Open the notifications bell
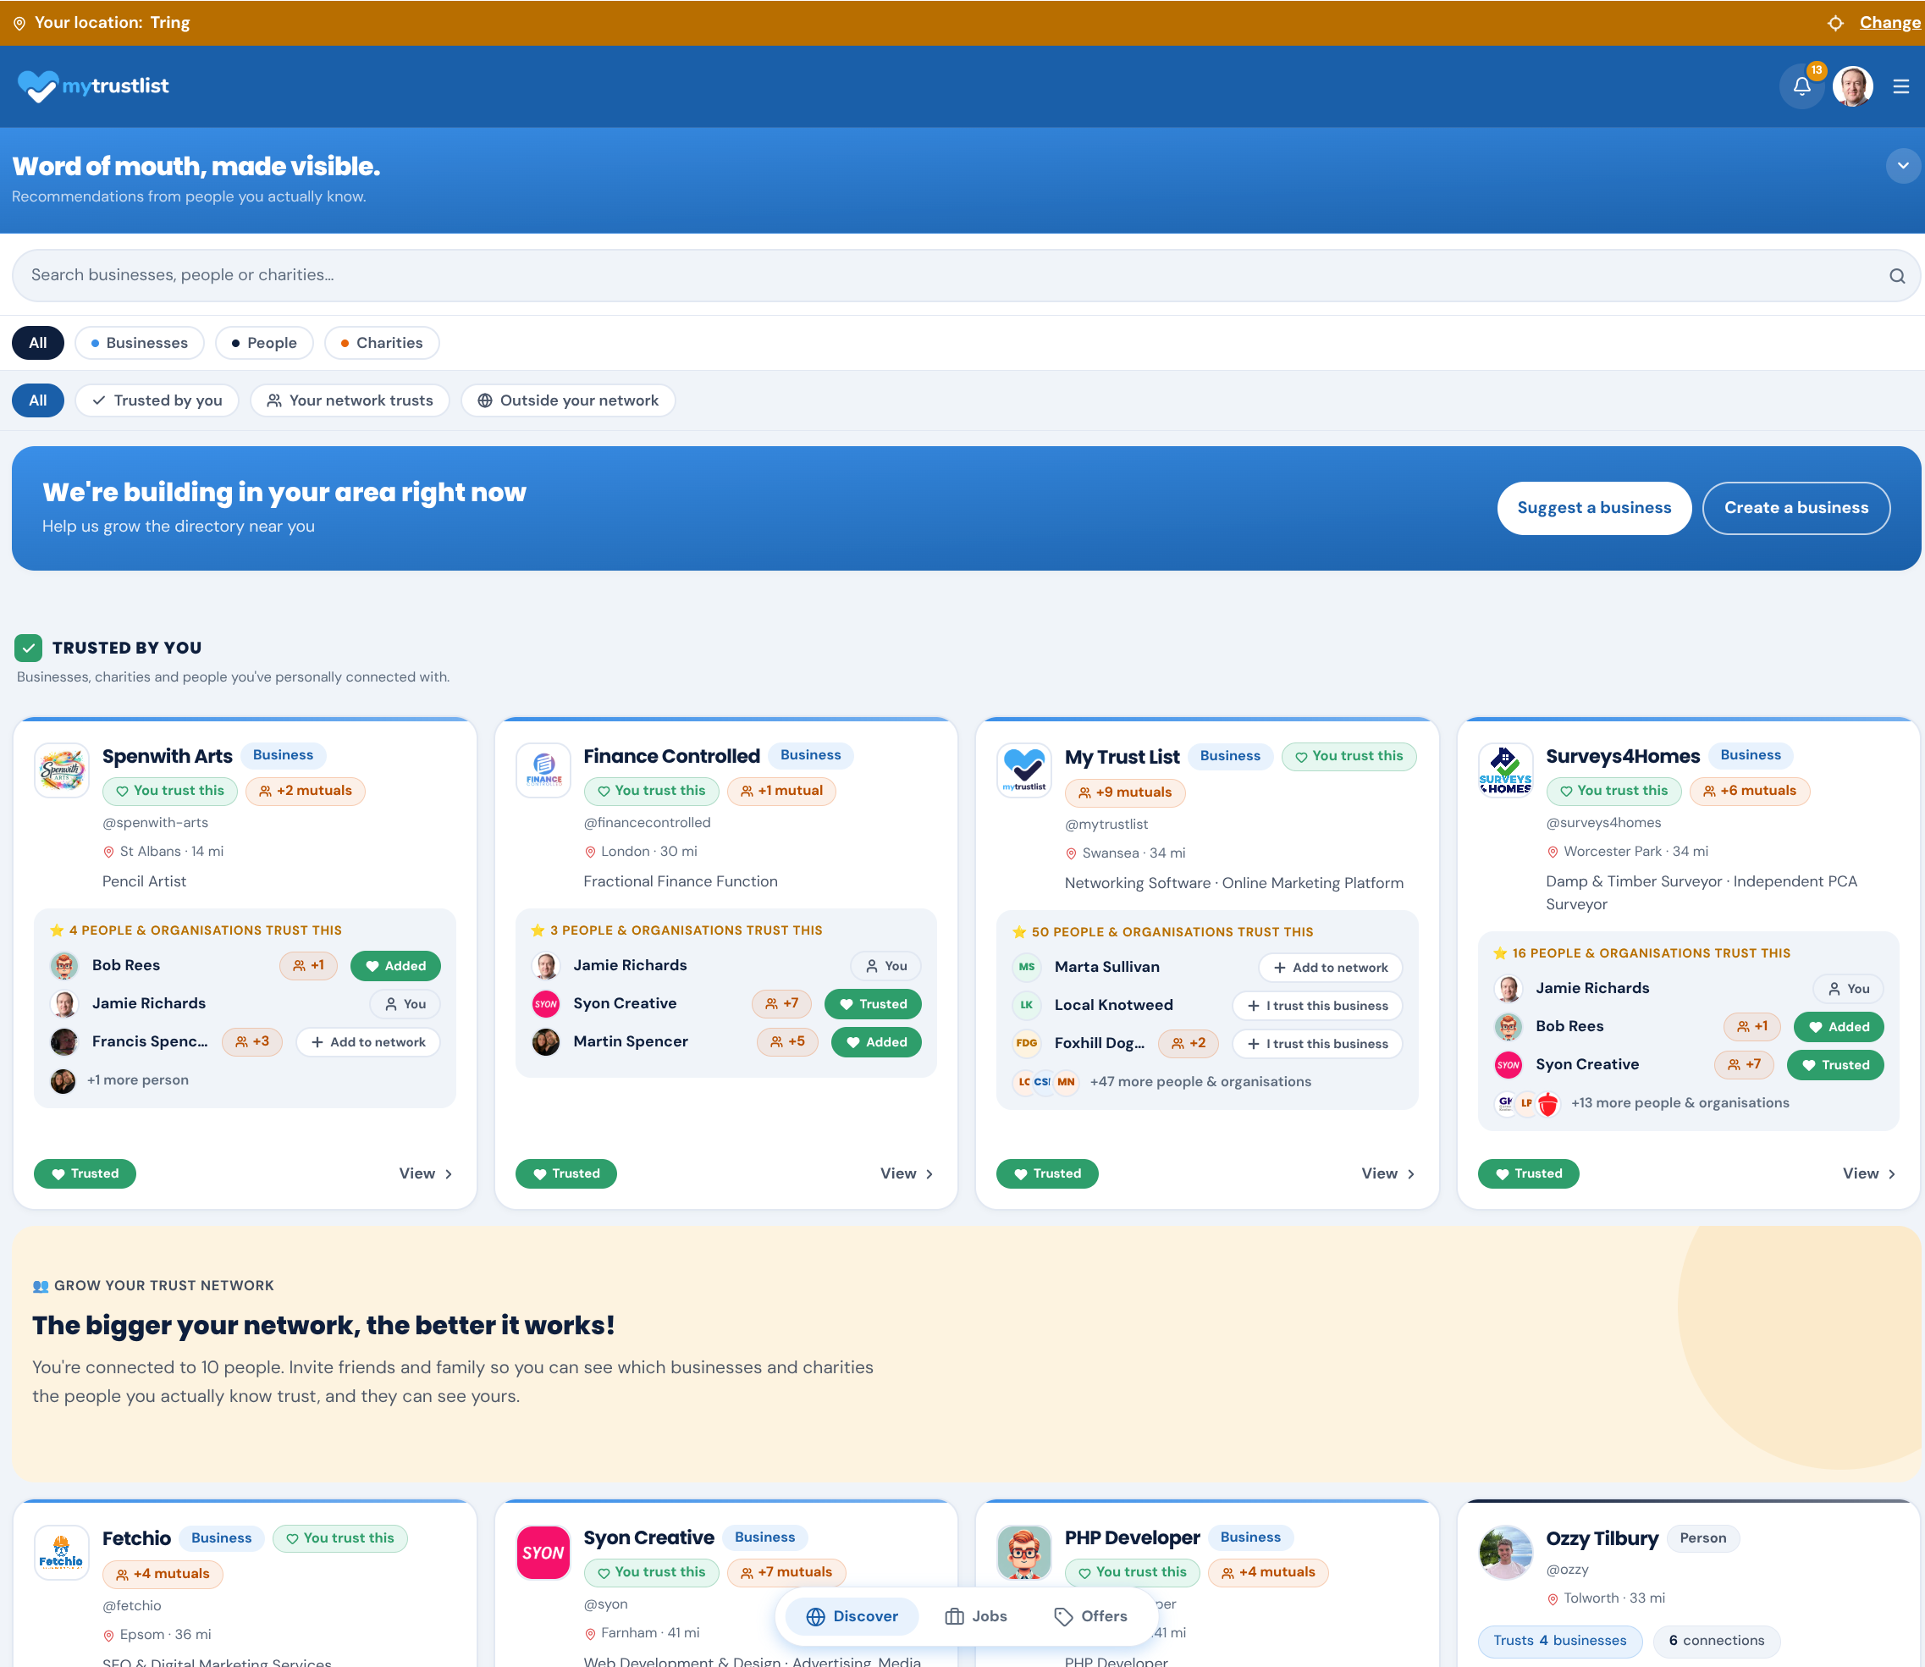The height and width of the screenshot is (1667, 1925). point(1801,86)
